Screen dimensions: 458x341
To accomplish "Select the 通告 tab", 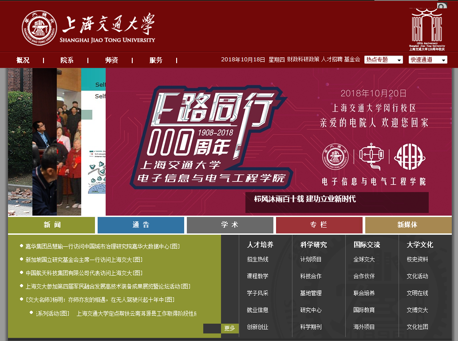I will click(x=141, y=225).
